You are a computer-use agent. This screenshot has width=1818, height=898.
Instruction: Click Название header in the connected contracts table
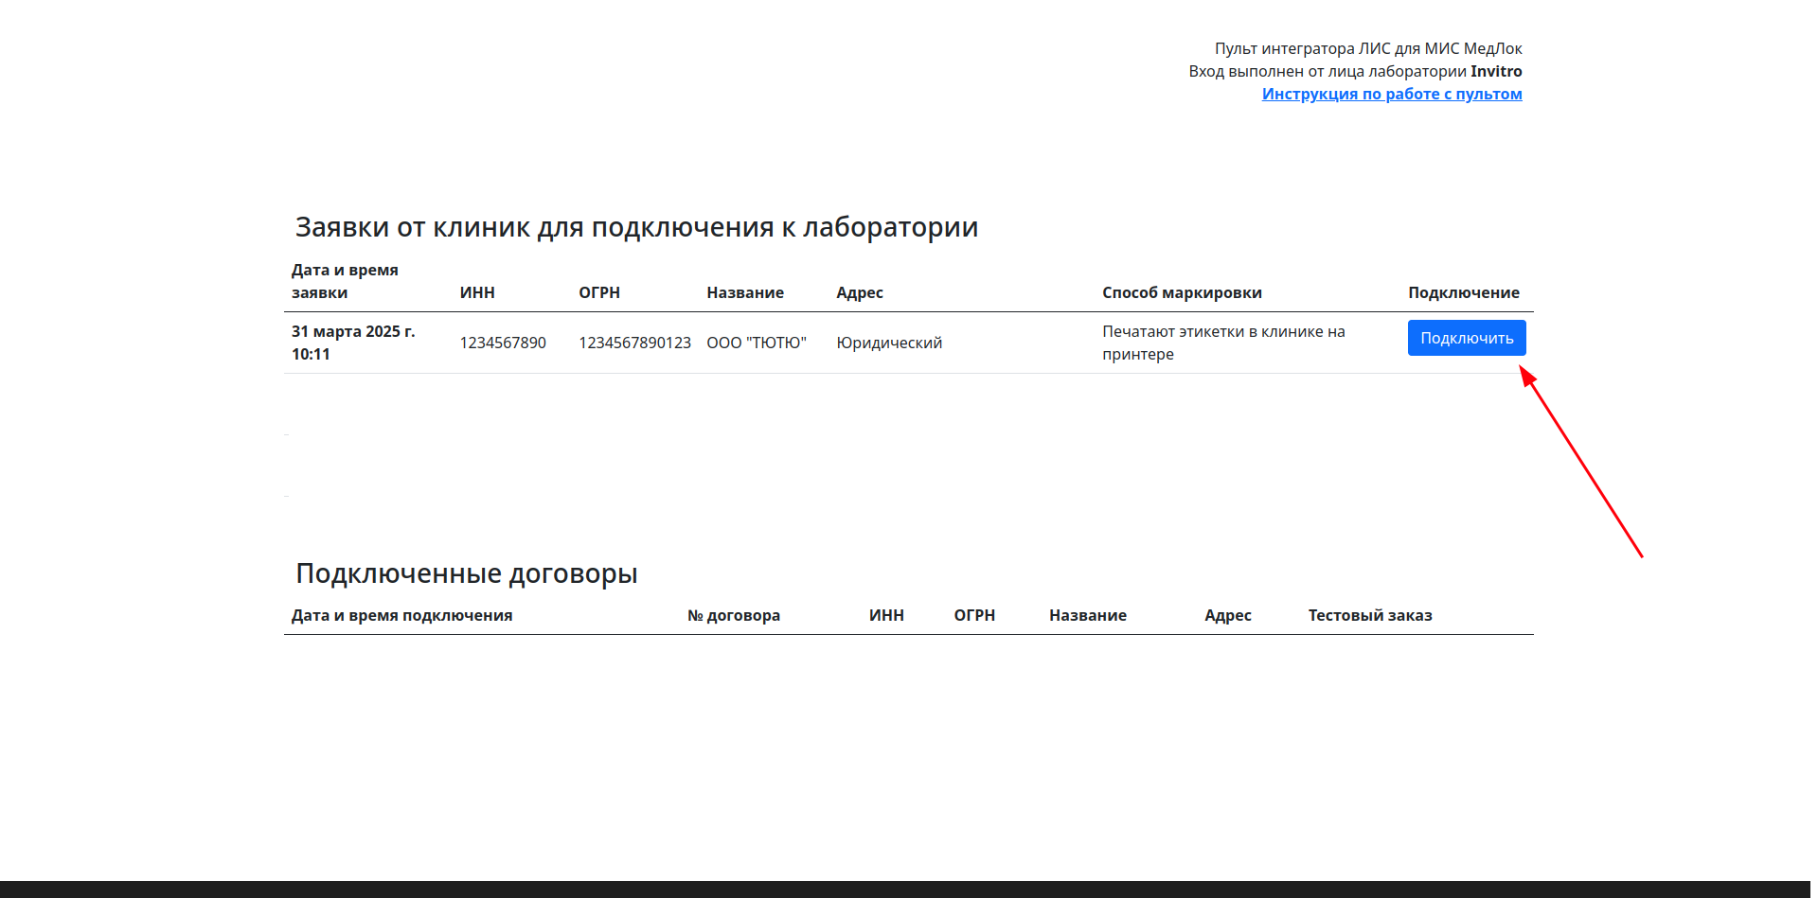[1087, 615]
